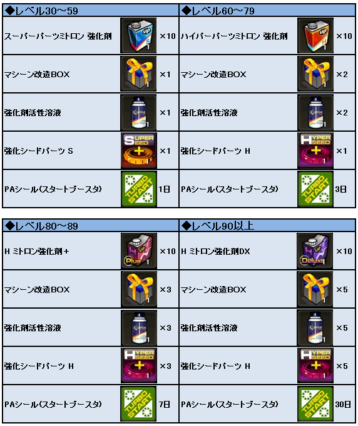This screenshot has height=426, width=358.
Task: Click Turbo Start sticker icon with 7日
Action: pyautogui.click(x=138, y=403)
